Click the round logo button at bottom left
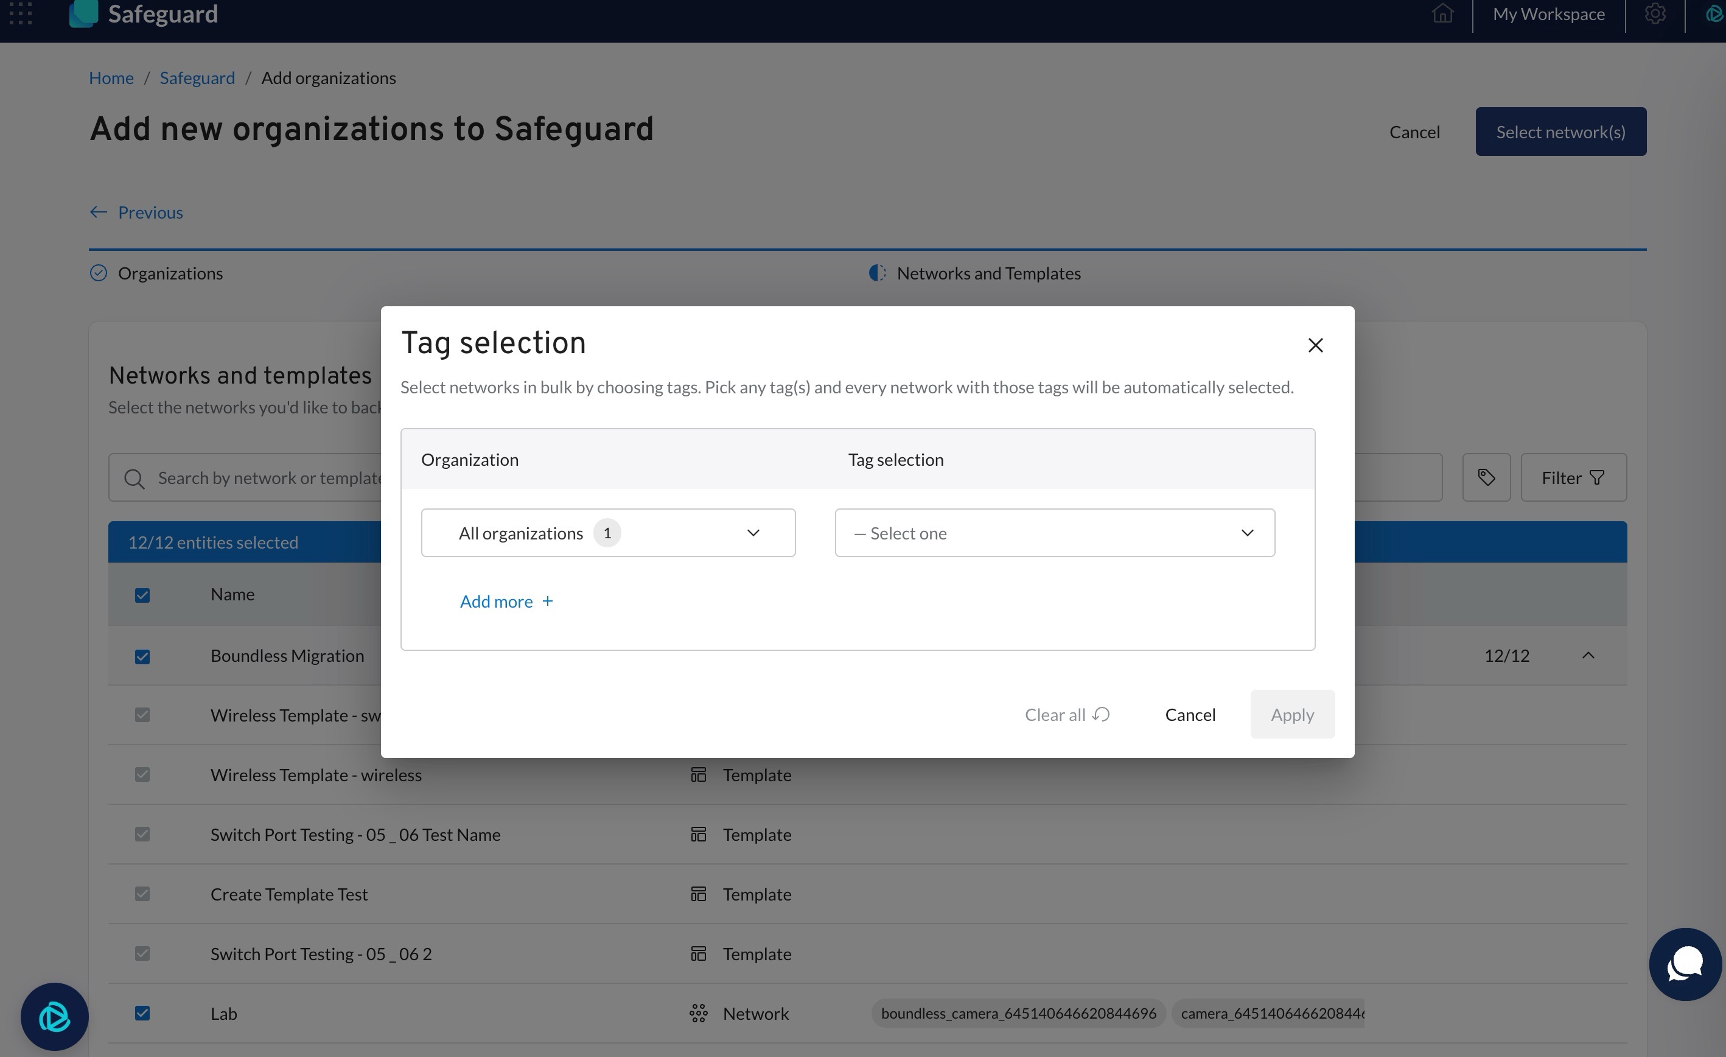The image size is (1726, 1057). 55,1016
